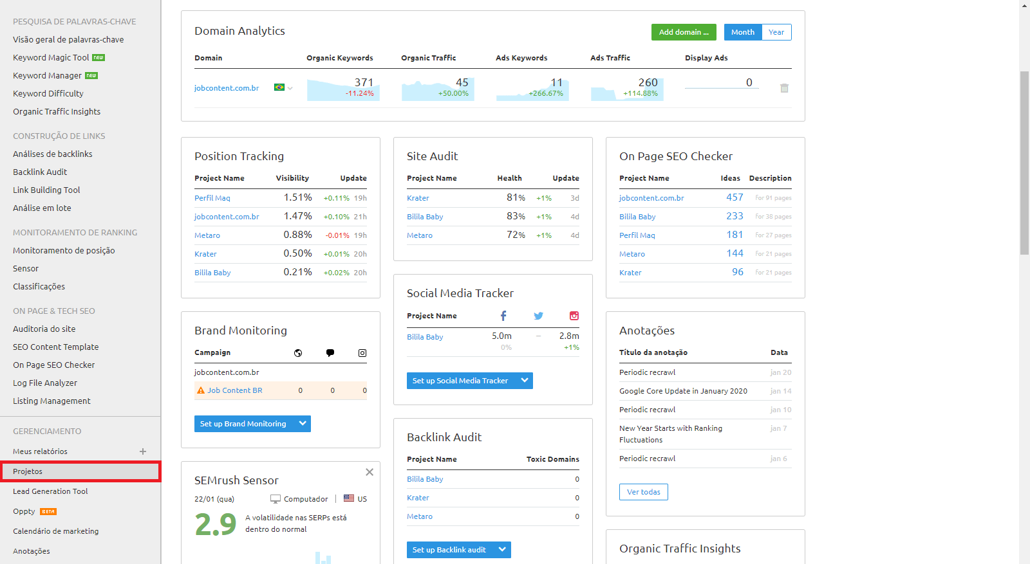Click Facebook icon in Social Media Tracker
This screenshot has height=564, width=1030.
click(503, 316)
